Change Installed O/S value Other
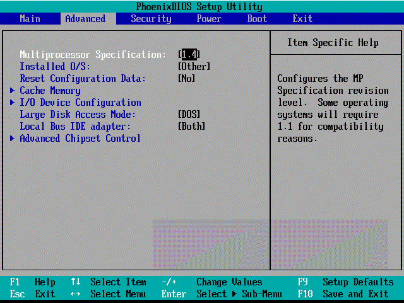 194,66
